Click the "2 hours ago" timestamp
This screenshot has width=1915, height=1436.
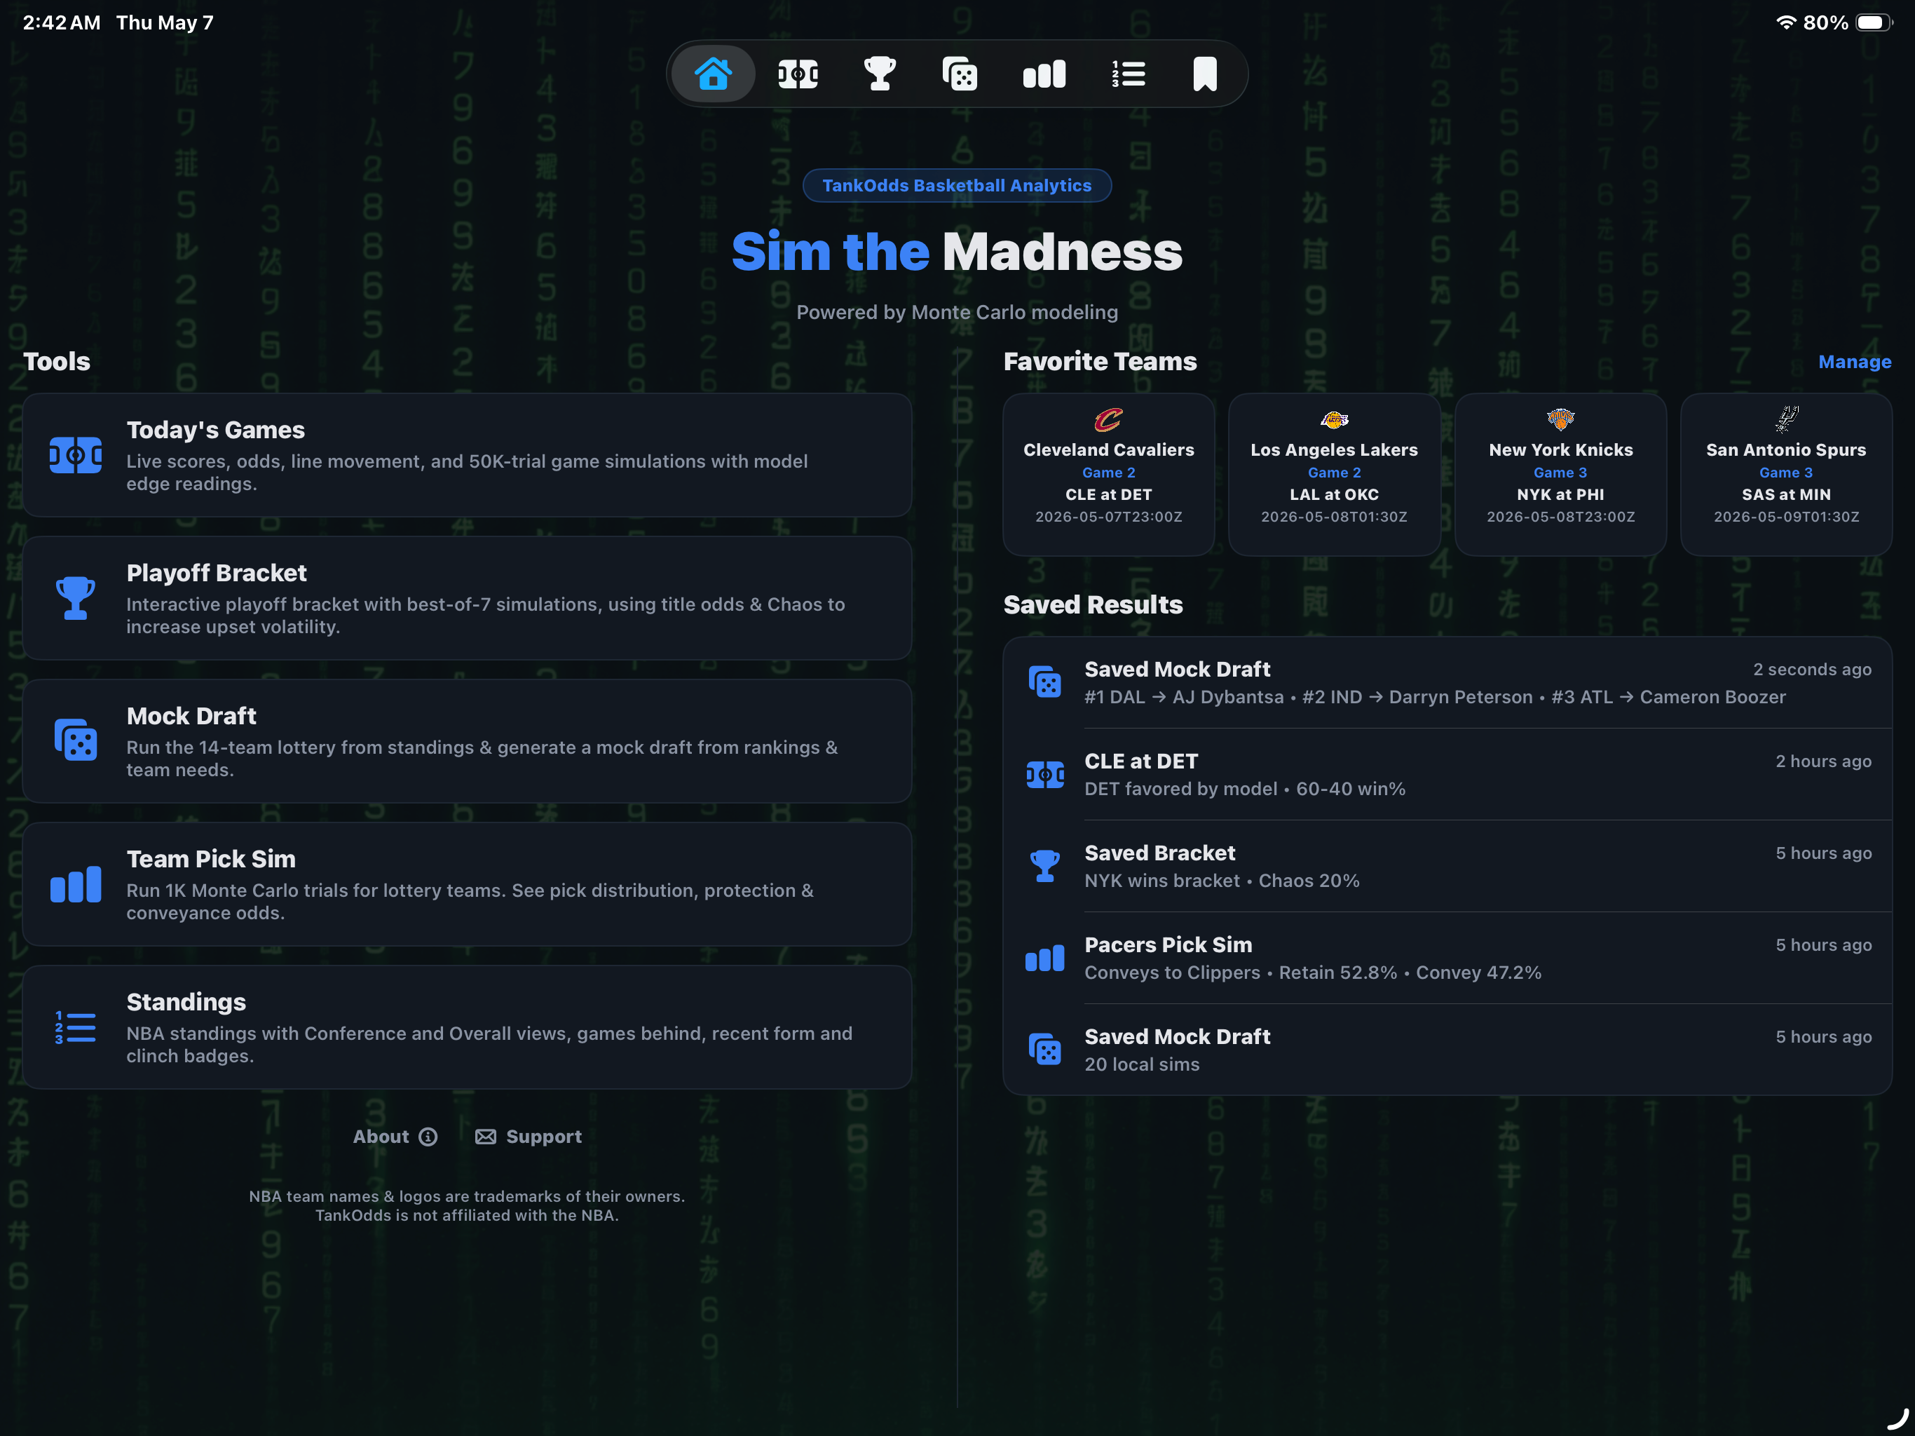click(1823, 761)
